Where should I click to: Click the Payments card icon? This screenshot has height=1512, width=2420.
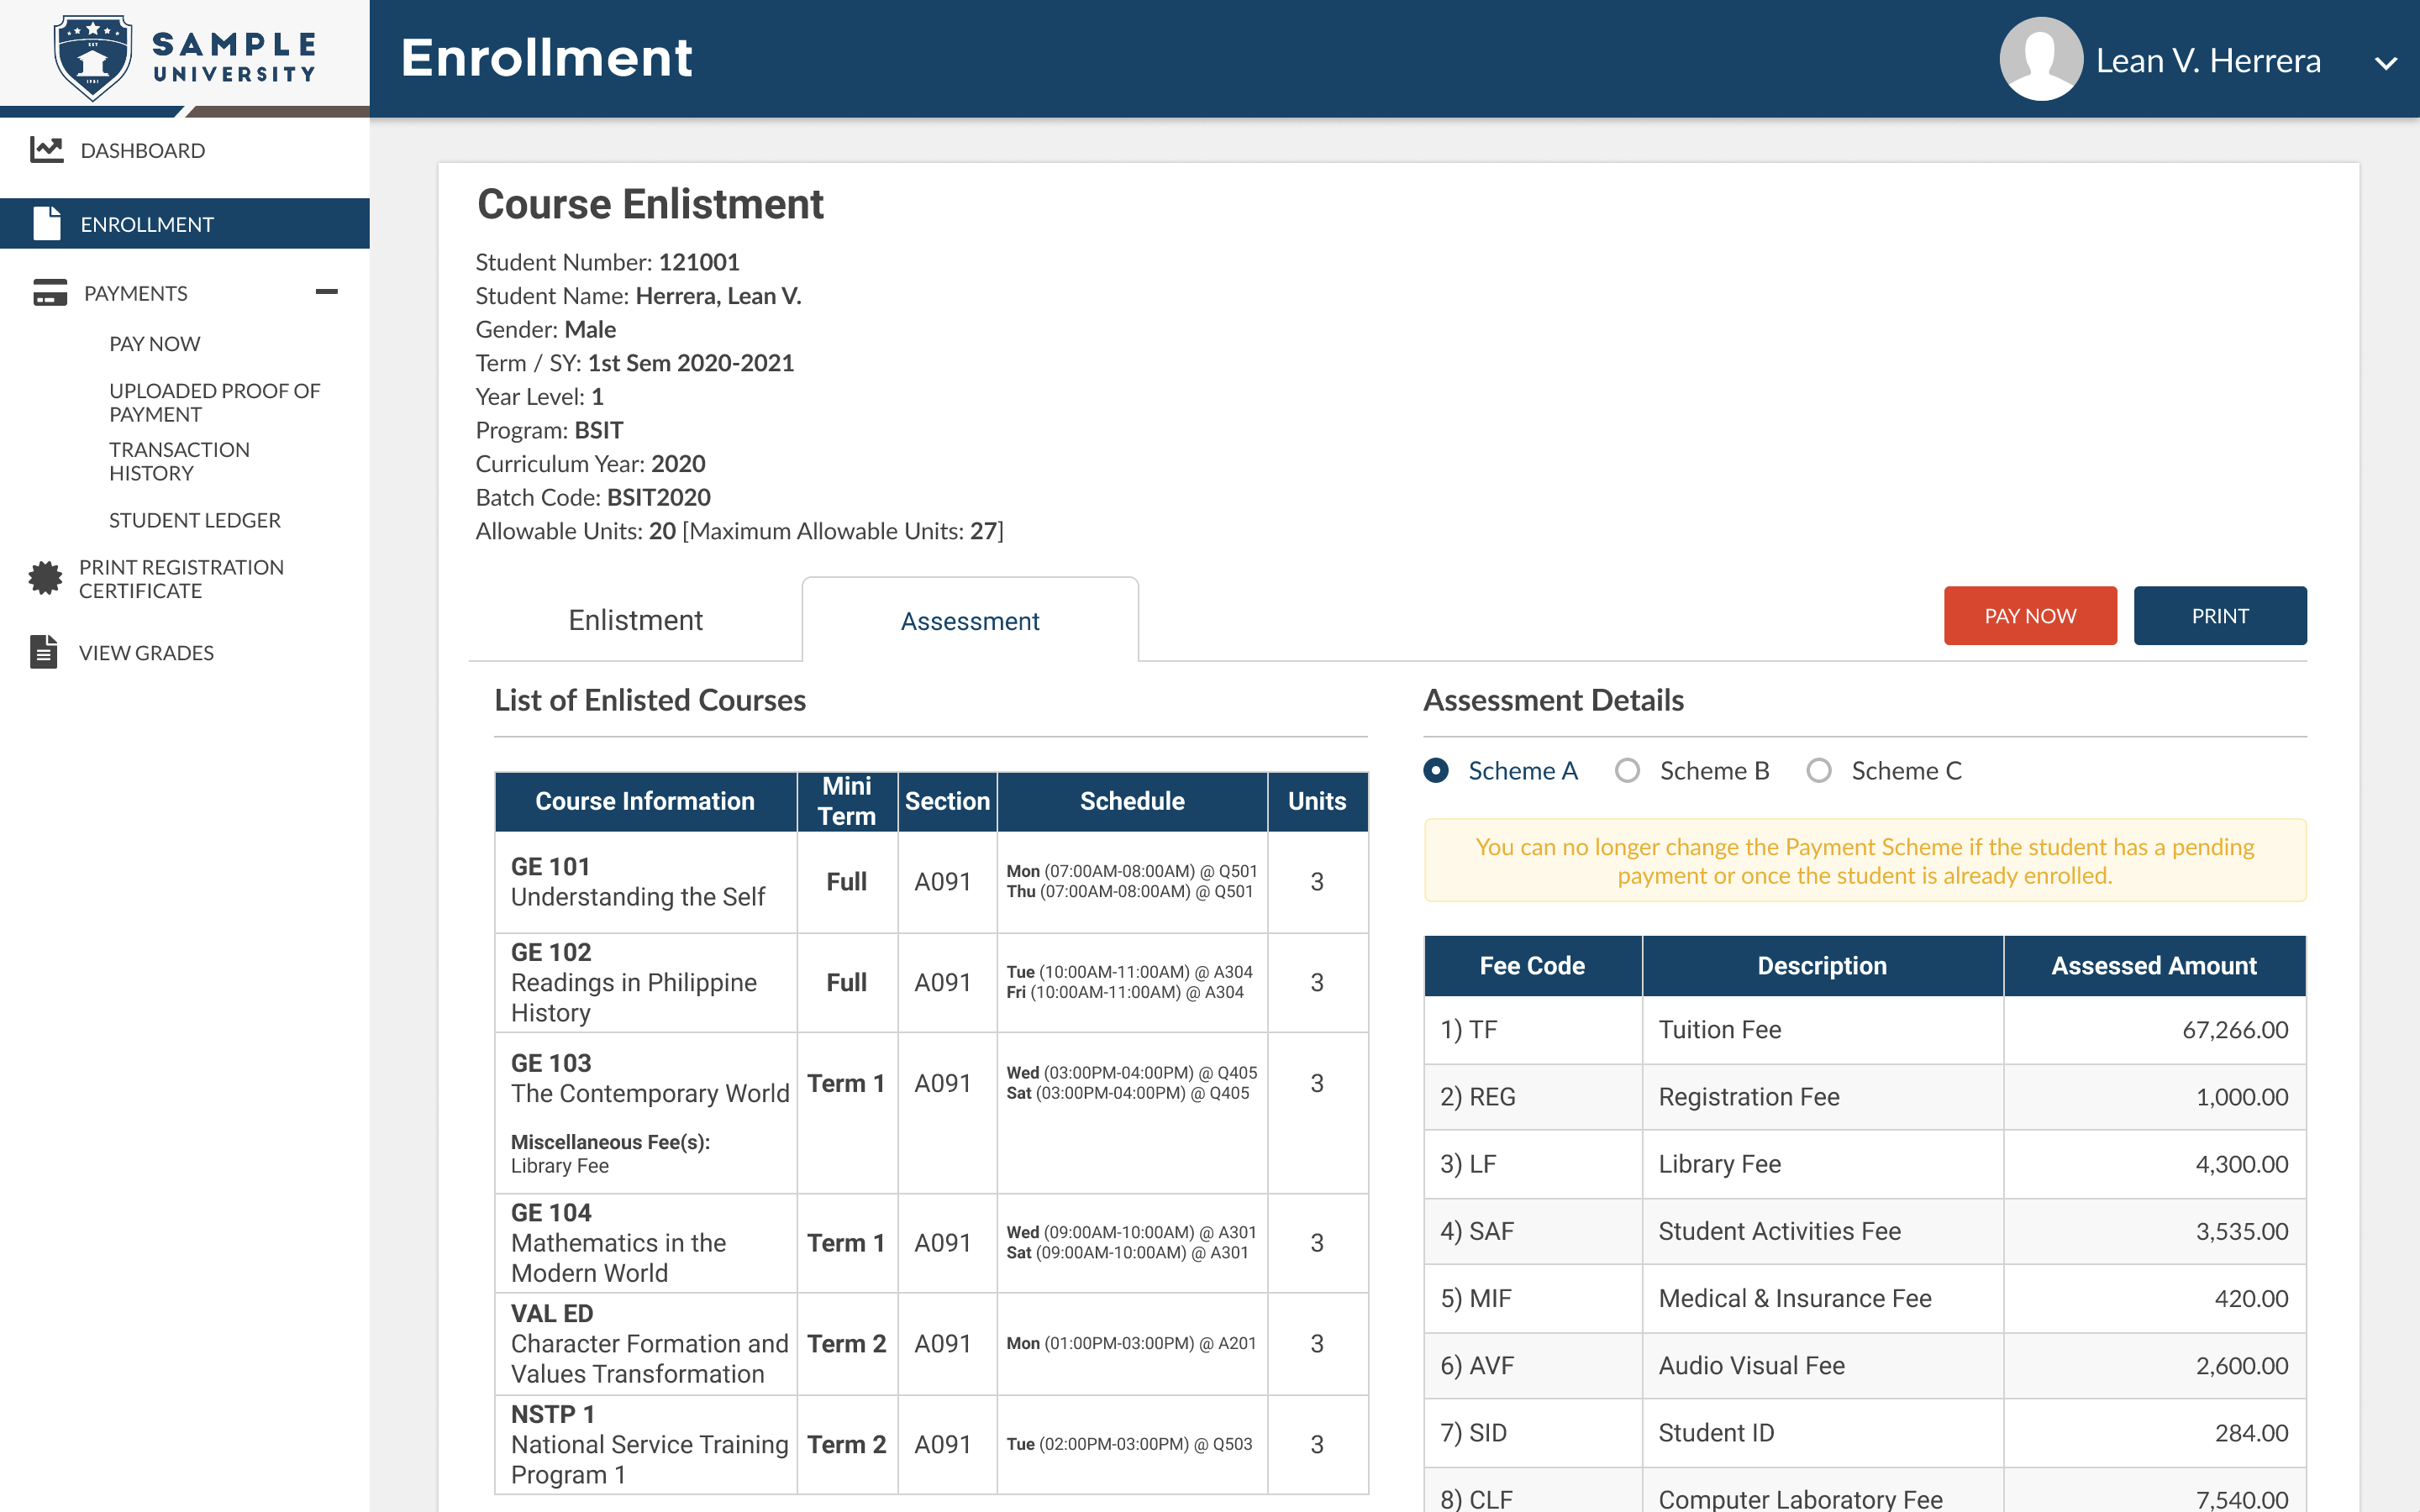[x=46, y=293]
